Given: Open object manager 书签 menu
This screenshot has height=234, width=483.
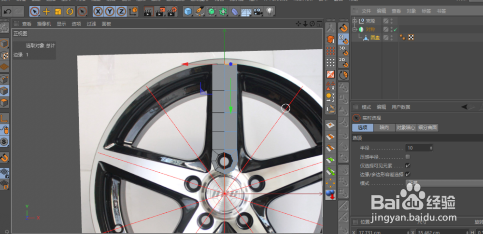Looking at the screenshot, I should click(441, 11).
